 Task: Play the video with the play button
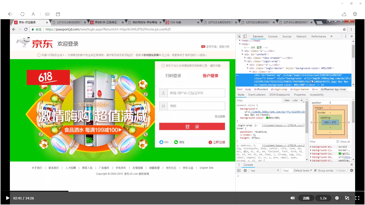pos(7,198)
